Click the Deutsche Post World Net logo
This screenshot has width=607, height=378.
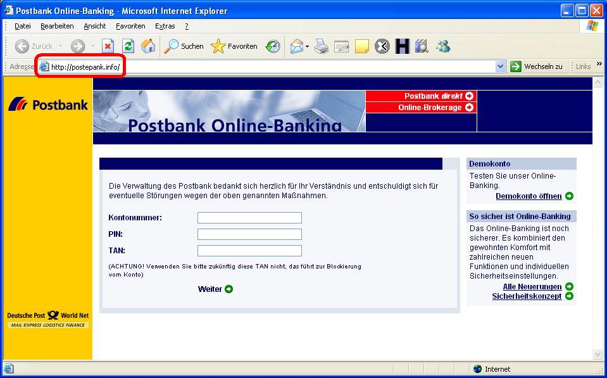(48, 320)
